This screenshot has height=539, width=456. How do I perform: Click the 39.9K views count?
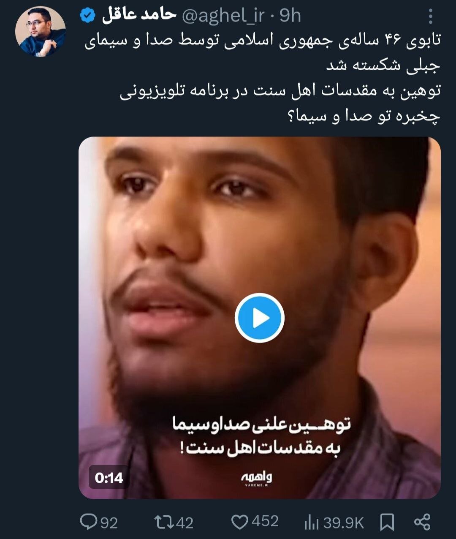[x=343, y=523]
